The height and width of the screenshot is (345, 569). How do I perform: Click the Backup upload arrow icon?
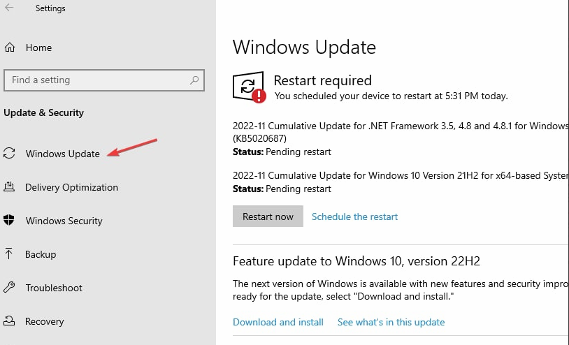(x=10, y=254)
